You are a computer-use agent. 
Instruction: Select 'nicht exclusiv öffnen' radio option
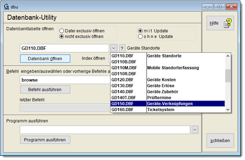click(x=61, y=36)
